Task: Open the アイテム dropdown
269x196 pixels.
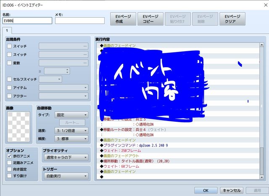Action: tap(63, 88)
